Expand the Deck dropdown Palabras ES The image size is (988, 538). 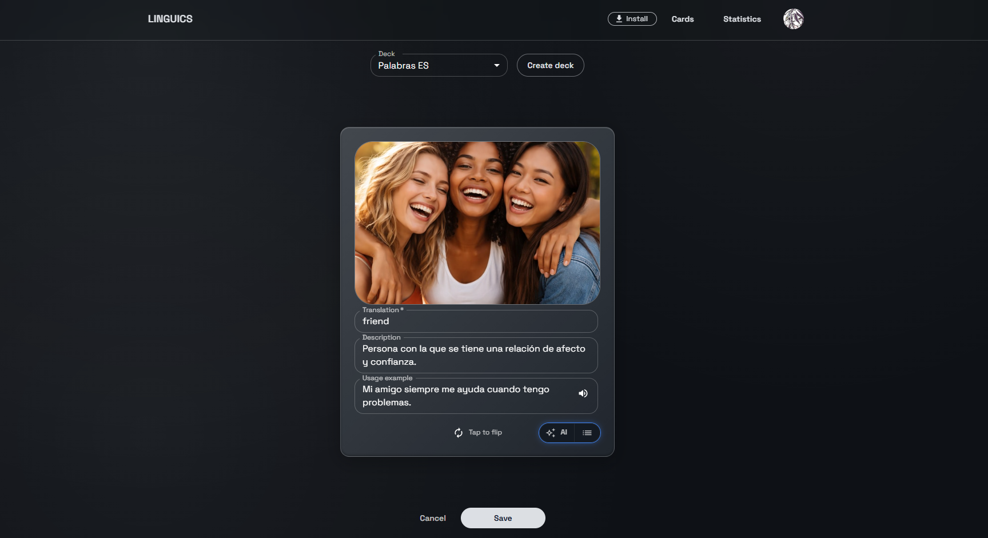coord(439,65)
